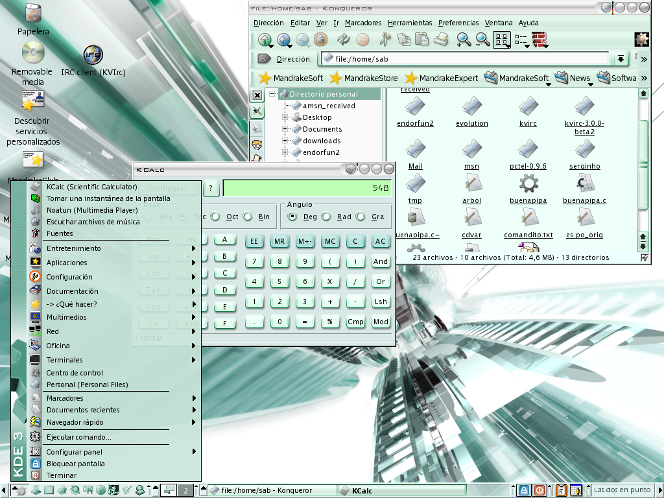
Task: Open the Mail folder icon
Action: coord(416,154)
